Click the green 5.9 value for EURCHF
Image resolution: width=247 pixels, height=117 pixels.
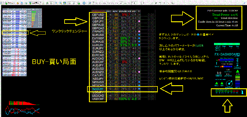tap(134, 45)
